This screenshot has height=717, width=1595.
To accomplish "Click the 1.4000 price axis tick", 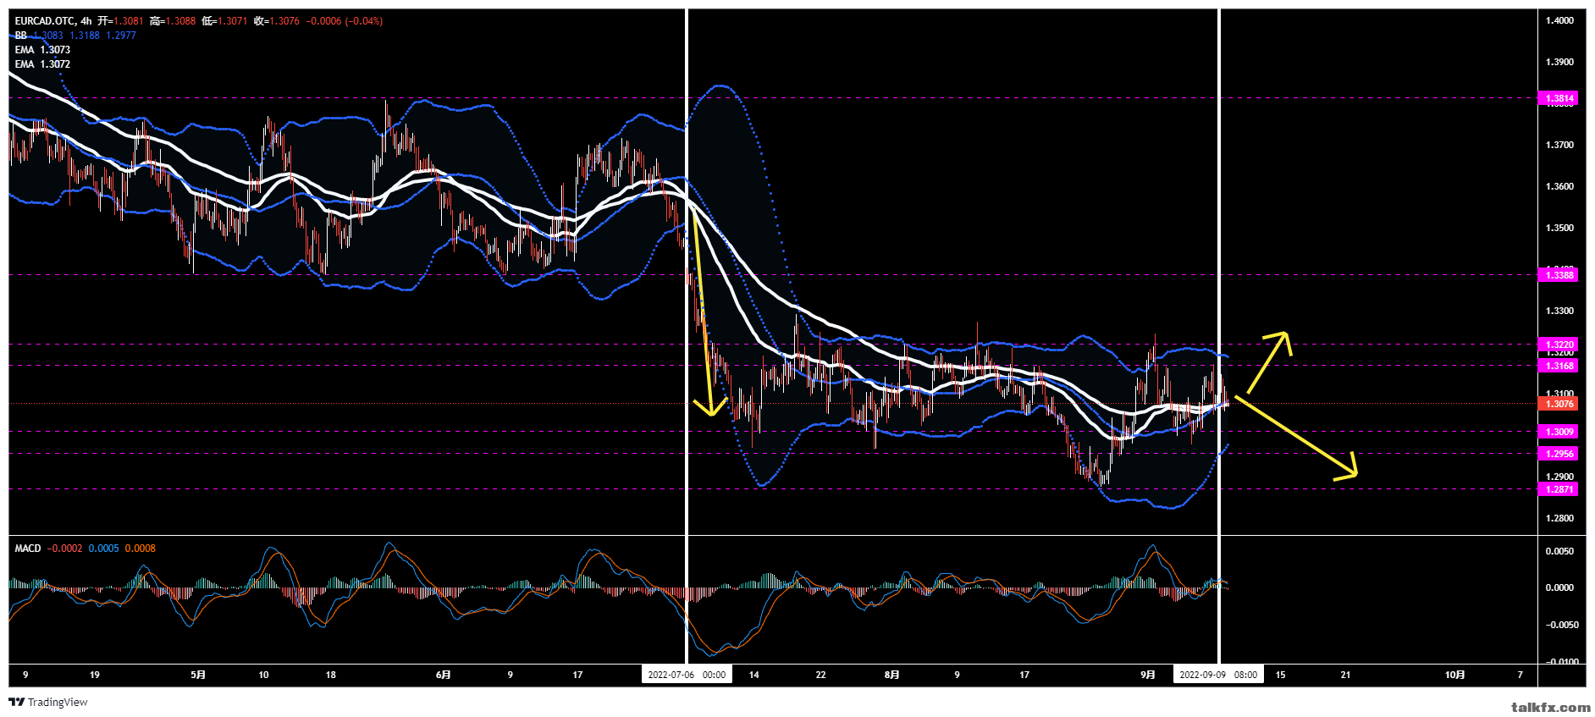I will pyautogui.click(x=1559, y=20).
